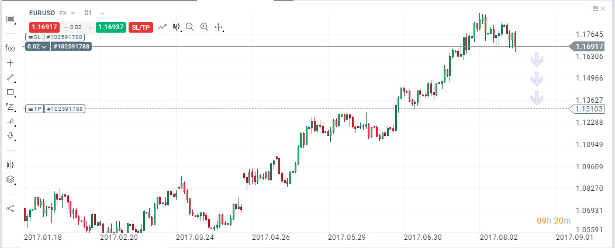Switch to line chart type
The width and height of the screenshot is (615, 248).
coord(163,27)
